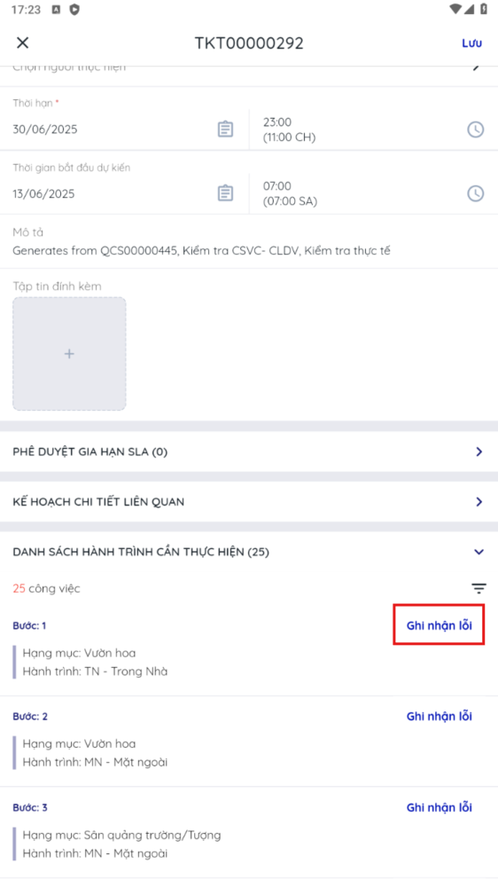The width and height of the screenshot is (498, 887).
Task: Open Bước 1 Vườn hoa Trong Nhà item
Action: 249,650
